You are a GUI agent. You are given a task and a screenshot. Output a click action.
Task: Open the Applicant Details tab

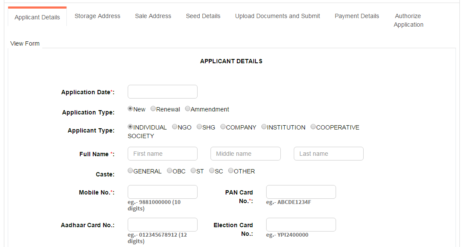point(37,17)
